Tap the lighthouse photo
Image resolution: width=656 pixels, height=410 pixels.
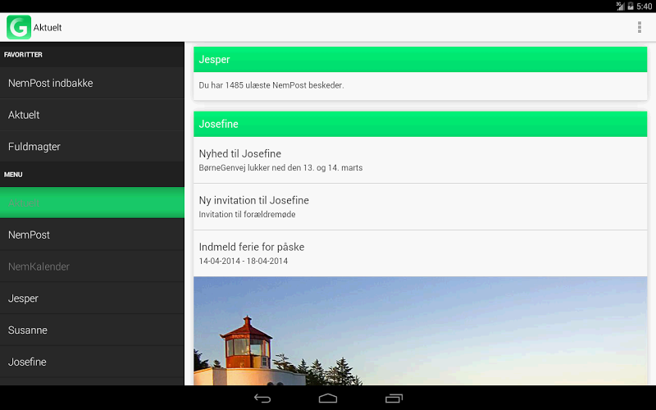point(420,331)
